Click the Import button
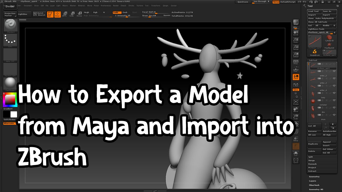 coord(314,15)
